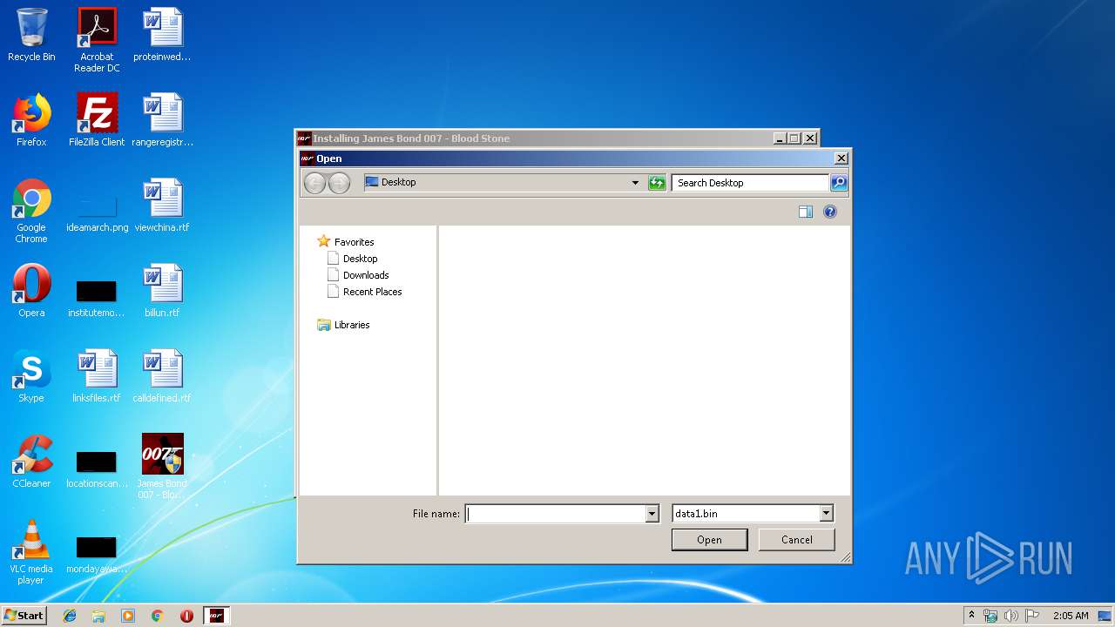Select the James Bond 007 installer desktop icon

(x=163, y=467)
